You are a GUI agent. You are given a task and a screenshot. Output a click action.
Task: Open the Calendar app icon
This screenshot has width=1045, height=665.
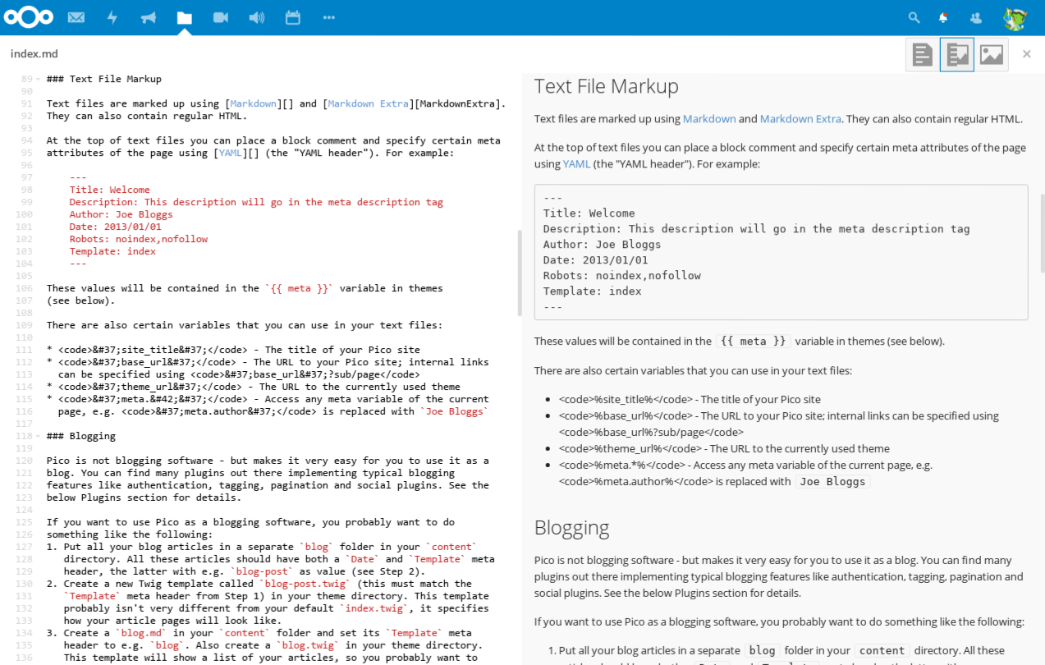293,17
